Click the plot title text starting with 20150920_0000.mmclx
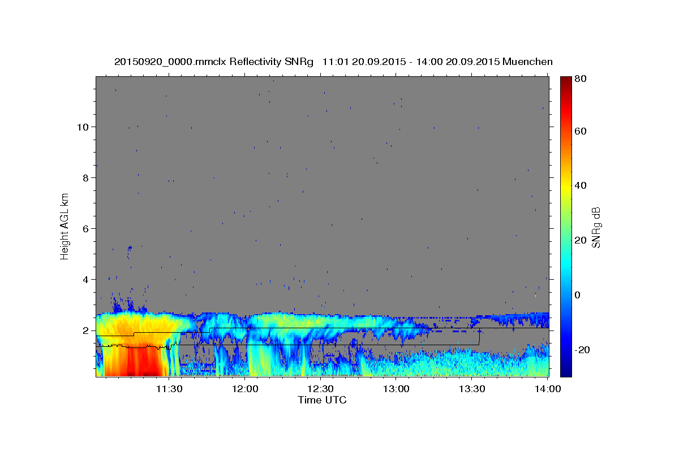Screen dimensions: 679x452 pyautogui.click(x=333, y=62)
